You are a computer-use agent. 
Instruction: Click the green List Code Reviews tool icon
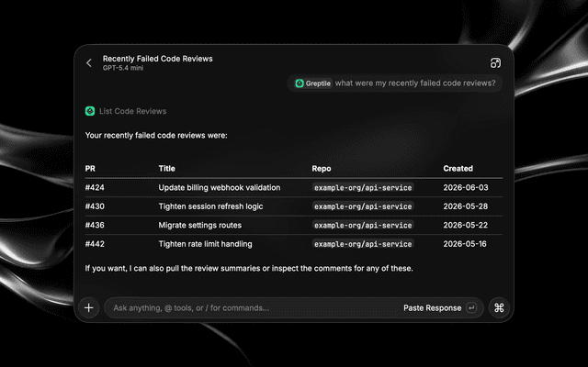click(90, 111)
